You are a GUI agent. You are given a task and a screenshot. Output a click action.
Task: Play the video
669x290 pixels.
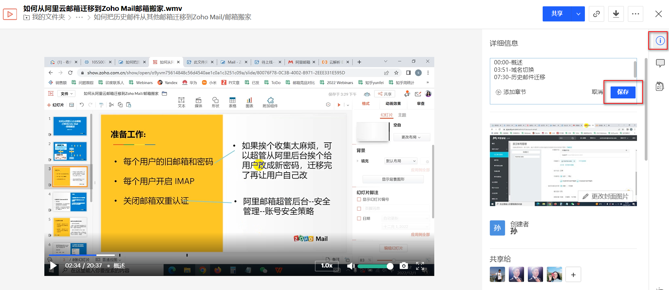click(x=53, y=266)
